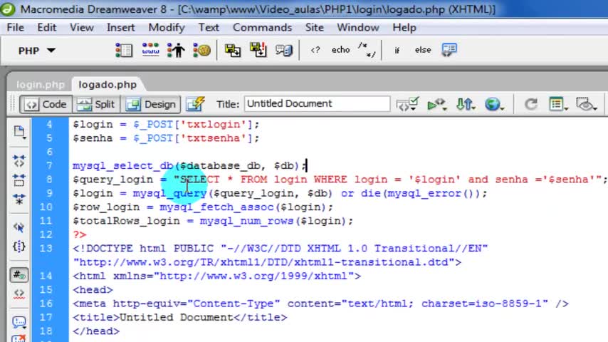Click 'txtlogin' string on line 4

(x=214, y=125)
